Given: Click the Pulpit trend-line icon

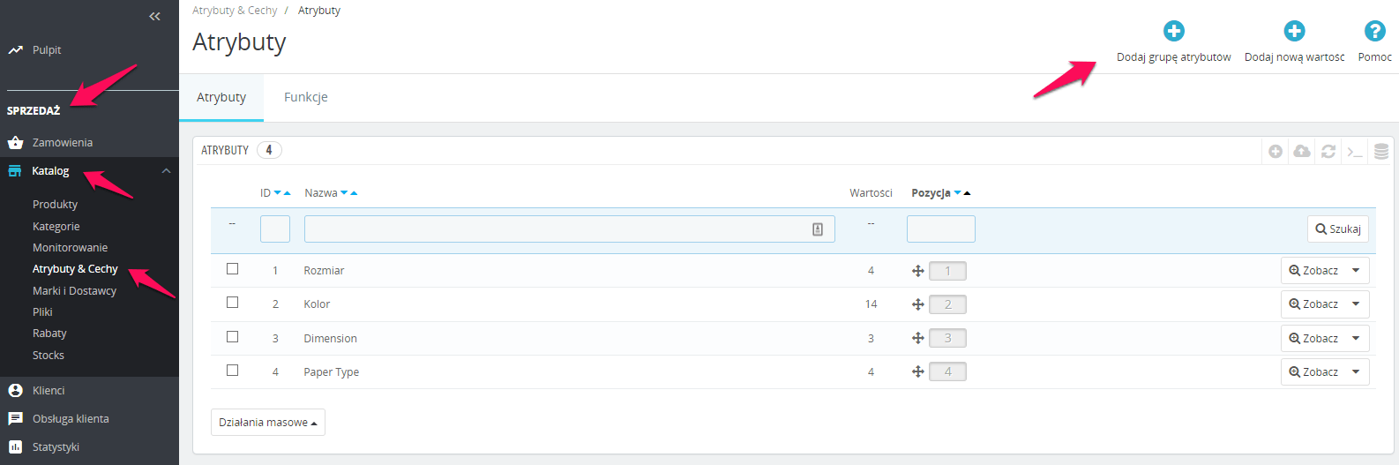Looking at the screenshot, I should coord(15,50).
